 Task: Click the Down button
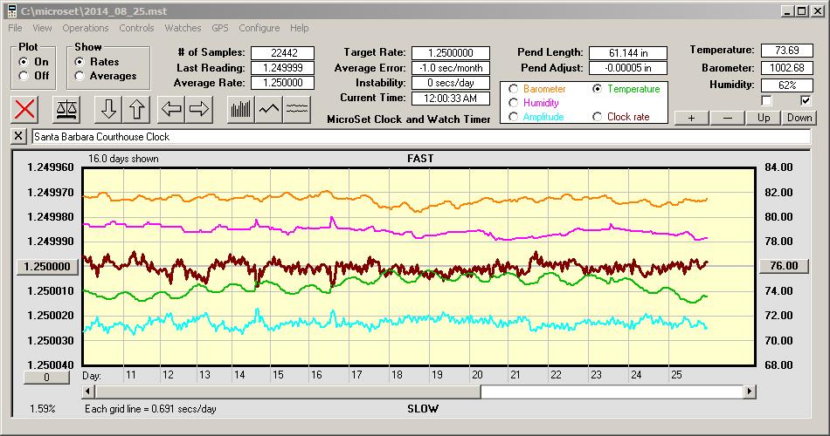pyautogui.click(x=799, y=118)
